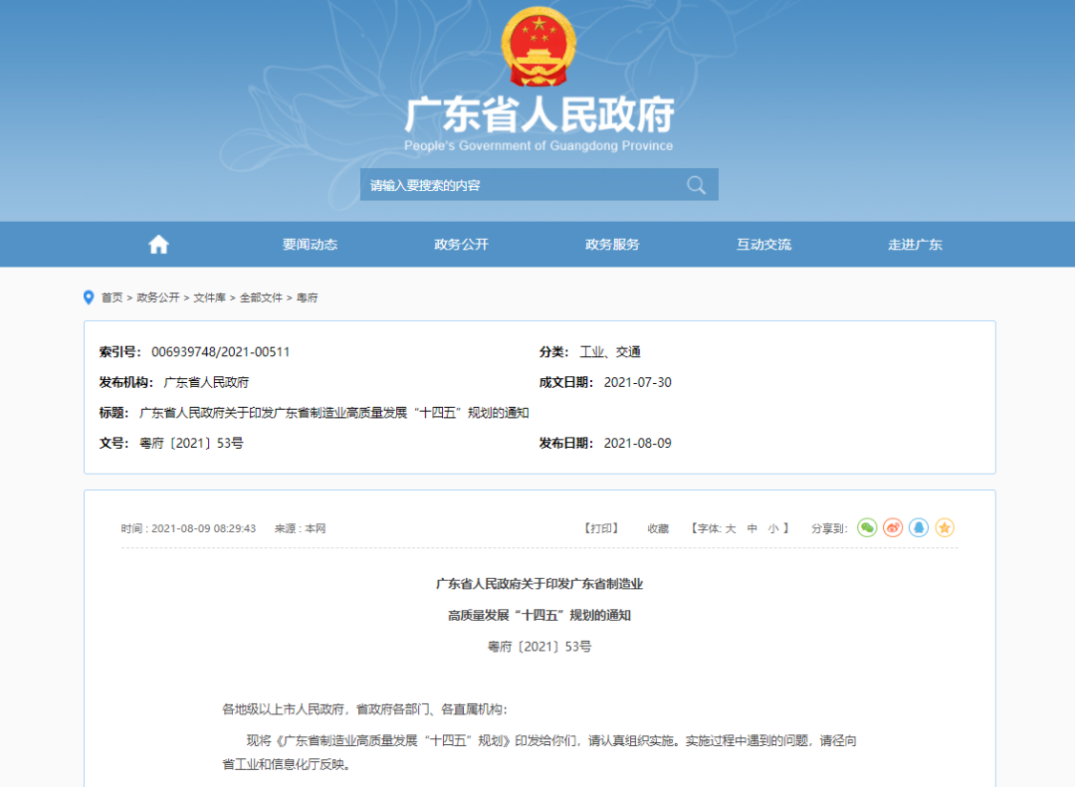Set font size to small (小)
This screenshot has width=1075, height=787.
pyautogui.click(x=773, y=528)
